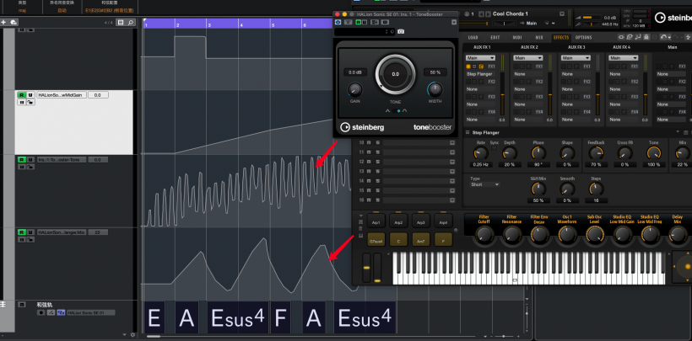Click the lock icon on the HALionSo...wMidGain track
The image size is (692, 341).
(x=30, y=102)
